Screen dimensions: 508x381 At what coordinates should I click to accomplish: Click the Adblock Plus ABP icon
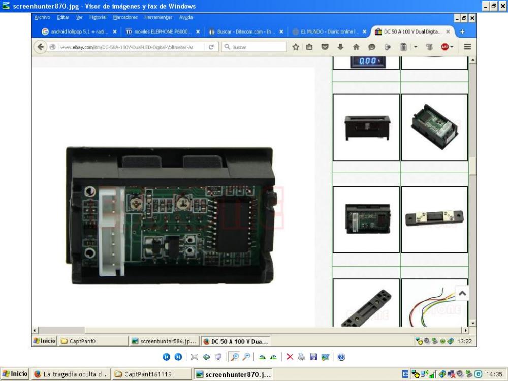[445, 47]
